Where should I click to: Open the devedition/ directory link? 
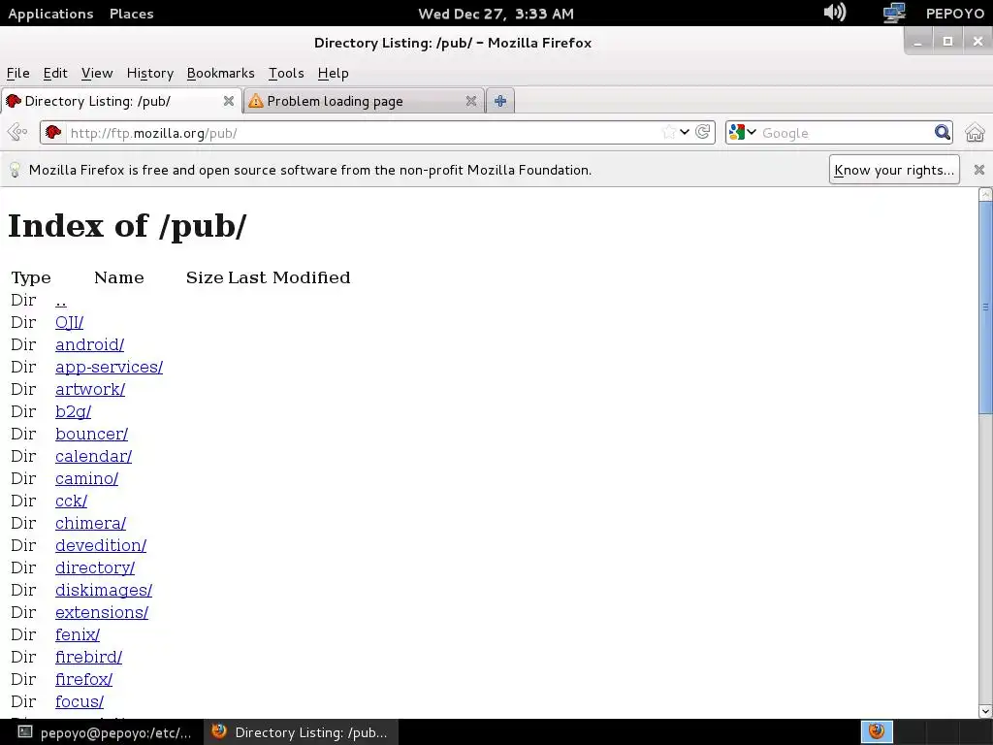coord(101,545)
